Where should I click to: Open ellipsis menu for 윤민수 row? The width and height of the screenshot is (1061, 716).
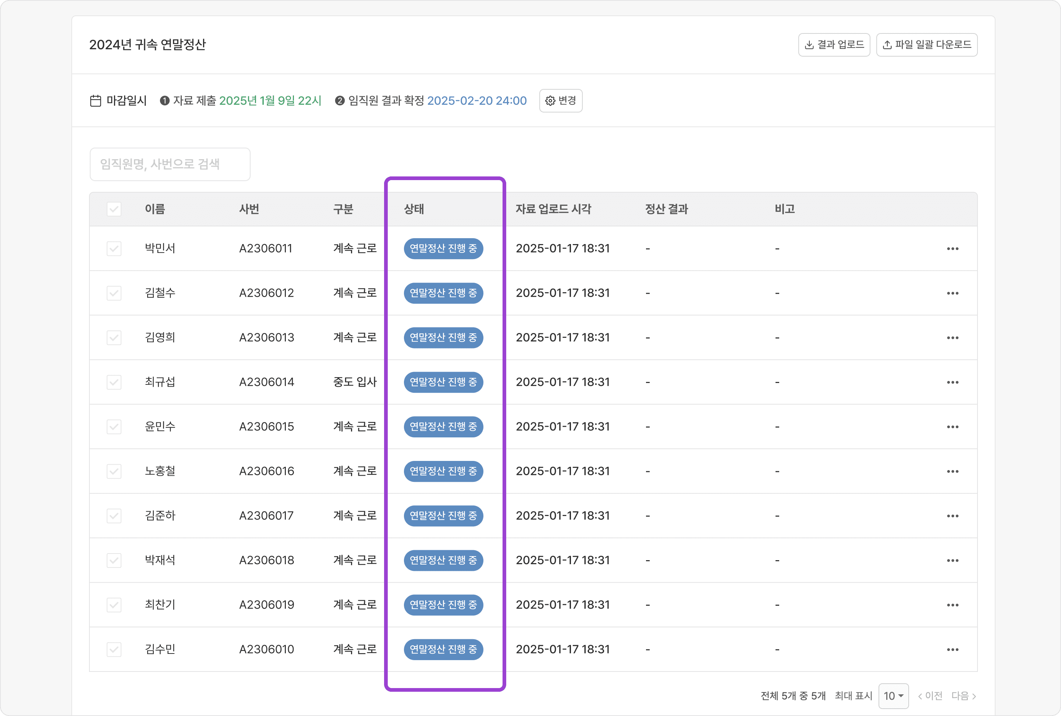click(952, 427)
